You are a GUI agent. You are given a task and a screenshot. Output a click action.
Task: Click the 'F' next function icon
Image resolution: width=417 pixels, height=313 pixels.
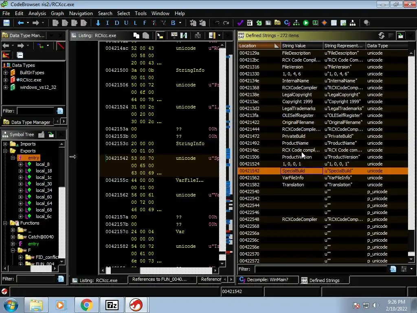pos(145,23)
